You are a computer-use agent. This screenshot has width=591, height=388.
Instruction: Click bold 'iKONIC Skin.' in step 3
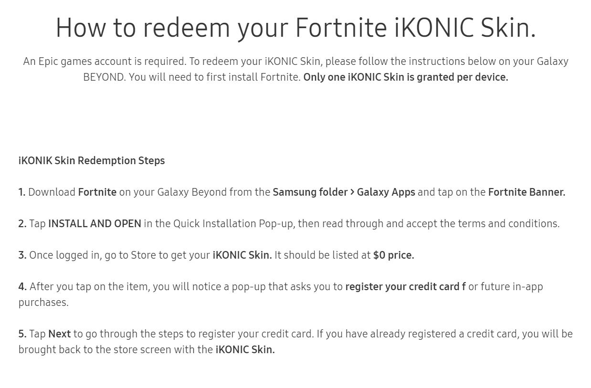point(242,255)
